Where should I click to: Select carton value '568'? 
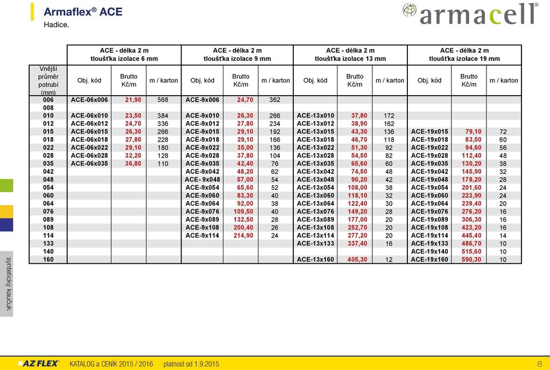163,100
